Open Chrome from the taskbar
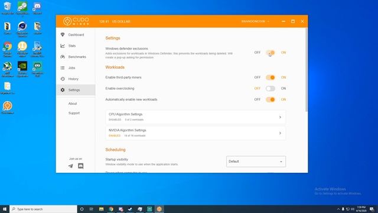 coord(111,209)
